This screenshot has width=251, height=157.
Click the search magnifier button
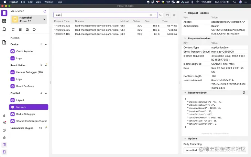[160, 15]
